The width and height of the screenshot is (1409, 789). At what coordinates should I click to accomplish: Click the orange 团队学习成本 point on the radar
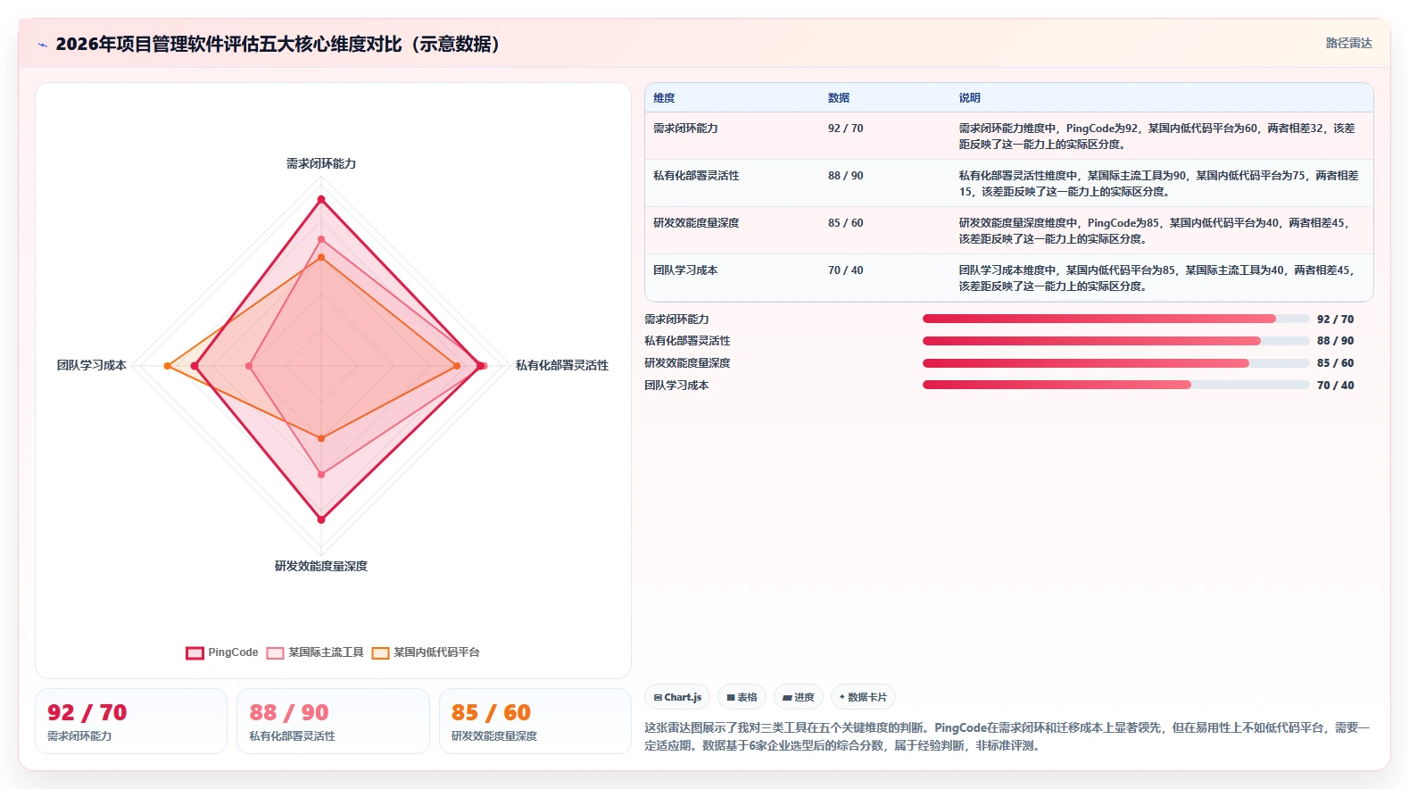click(167, 366)
